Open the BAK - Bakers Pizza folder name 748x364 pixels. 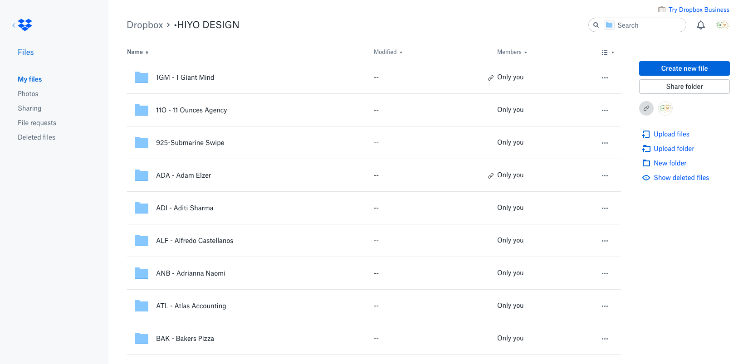coord(185,339)
